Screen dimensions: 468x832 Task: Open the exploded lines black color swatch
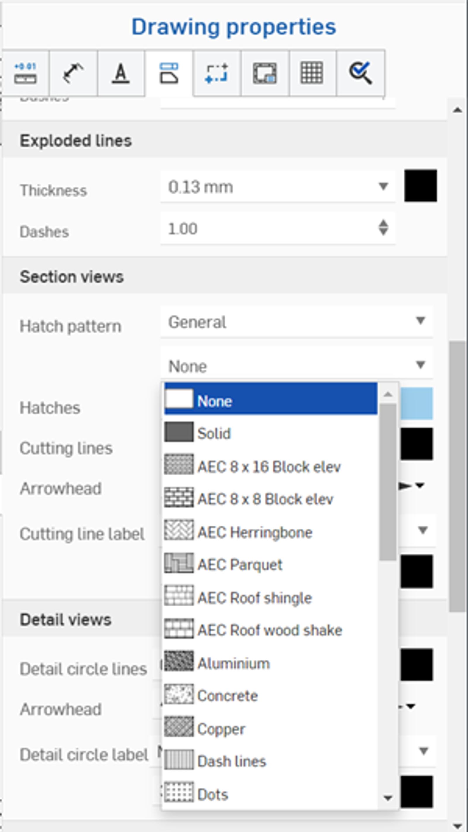[421, 186]
